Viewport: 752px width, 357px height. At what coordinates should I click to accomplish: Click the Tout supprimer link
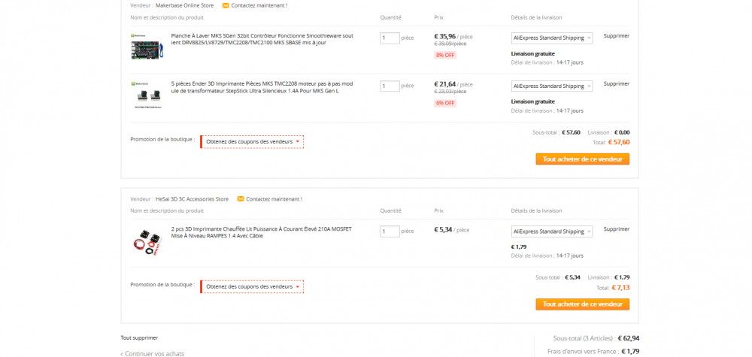pos(139,337)
